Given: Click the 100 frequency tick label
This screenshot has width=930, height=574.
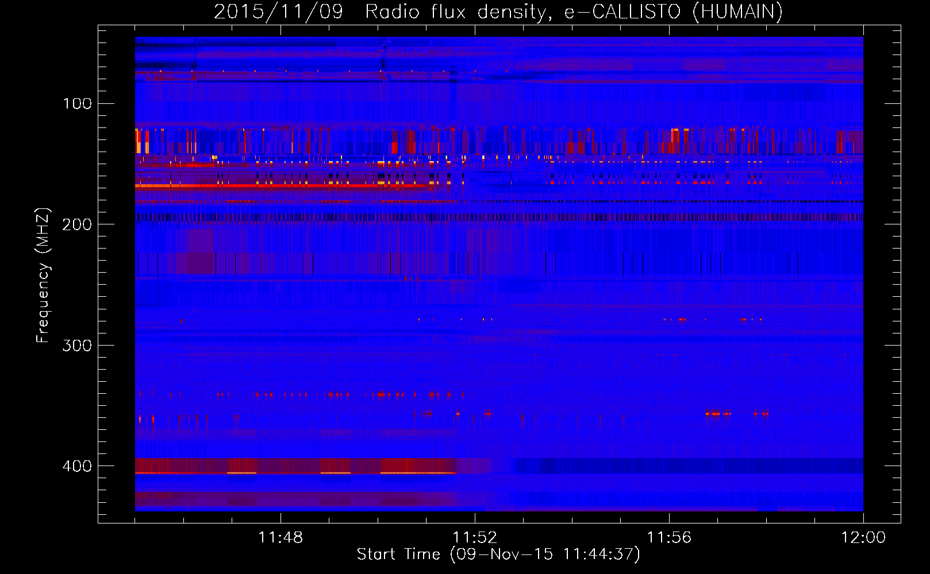Looking at the screenshot, I should tap(78, 103).
